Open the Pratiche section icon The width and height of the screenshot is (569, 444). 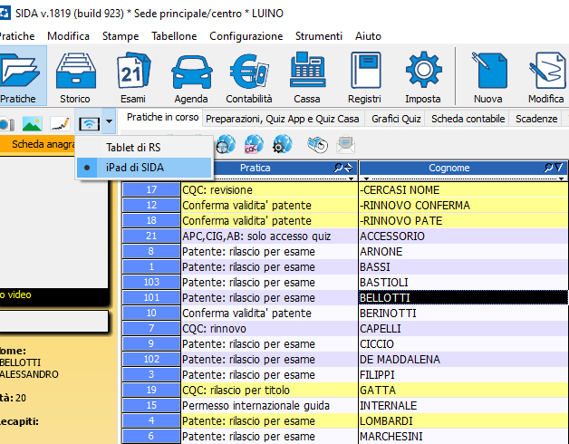20,76
